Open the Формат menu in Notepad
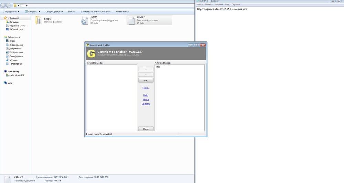 (x=219, y=4)
